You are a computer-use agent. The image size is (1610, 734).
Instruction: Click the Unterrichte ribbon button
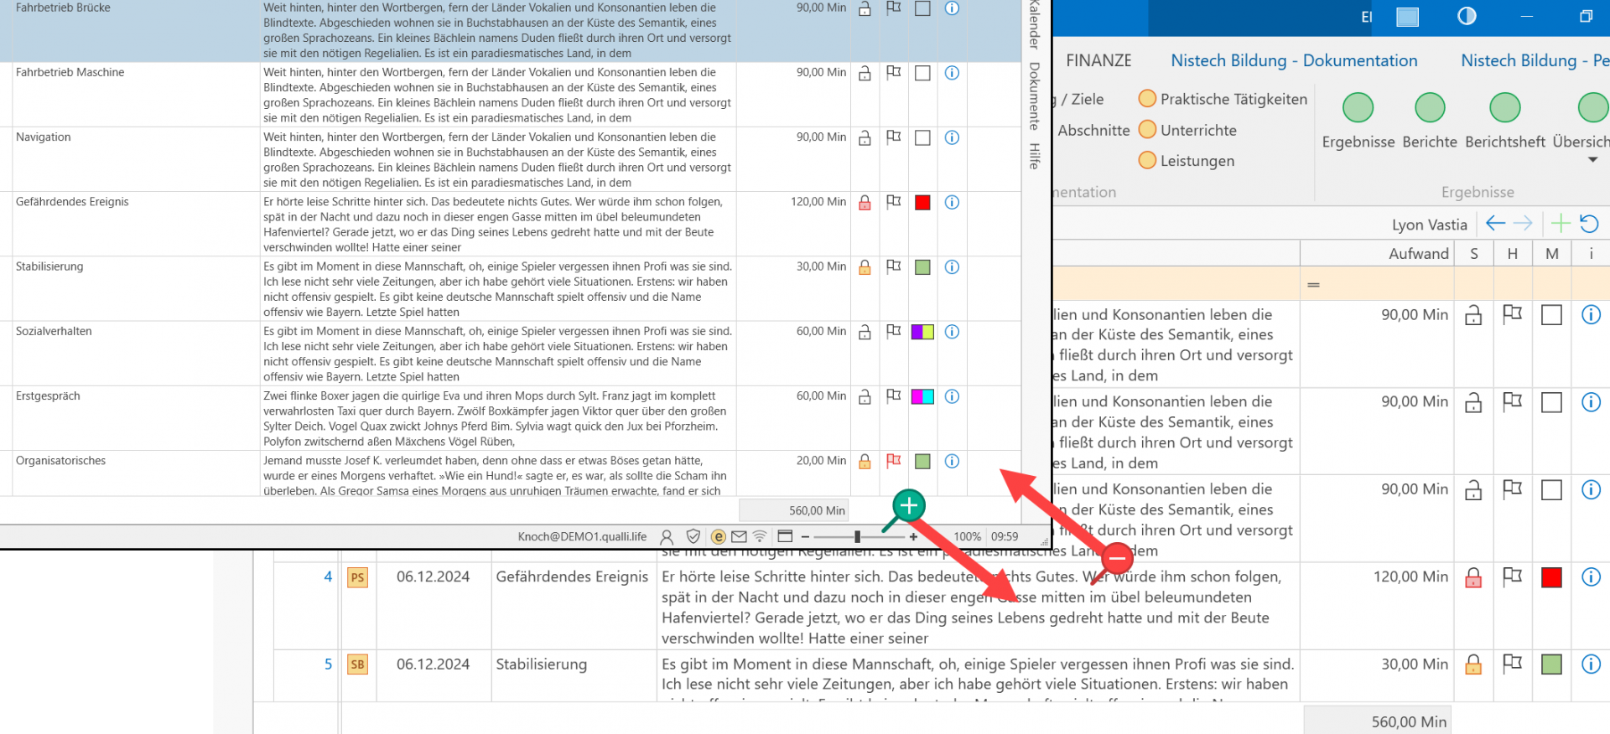1188,130
